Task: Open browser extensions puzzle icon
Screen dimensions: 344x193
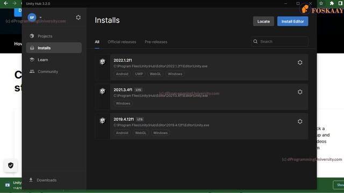Action: 332,3
